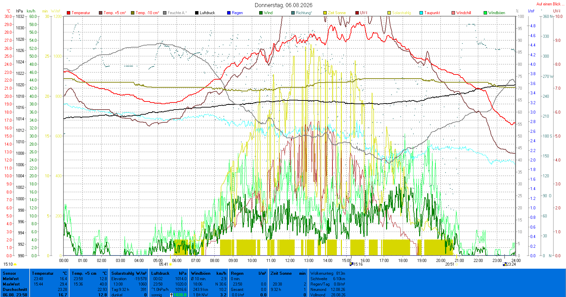Click the moon icon beside 23:24
This screenshot has height=297, width=566.
[x=505, y=264]
